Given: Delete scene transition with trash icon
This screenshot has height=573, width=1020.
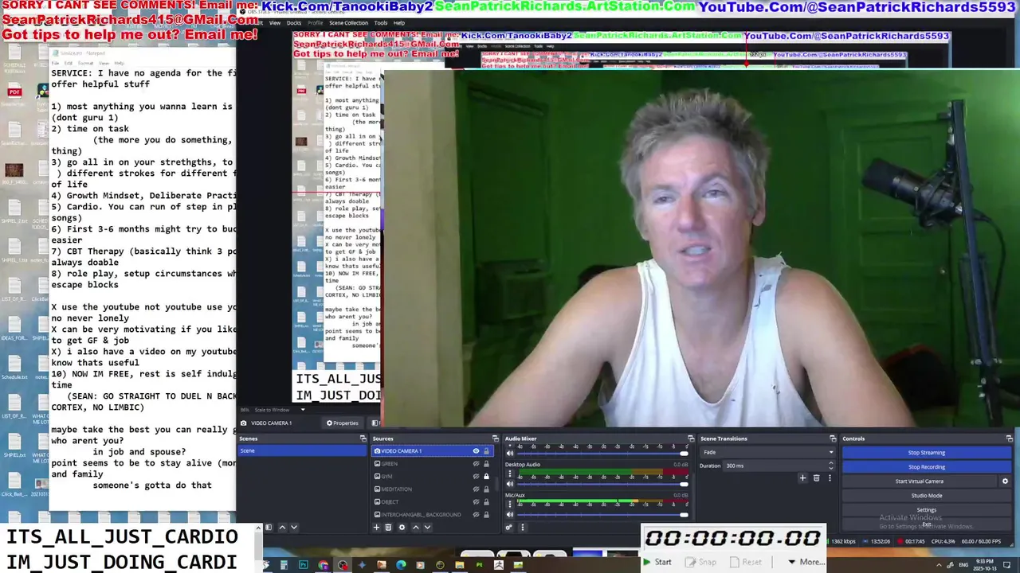Looking at the screenshot, I should [x=816, y=477].
